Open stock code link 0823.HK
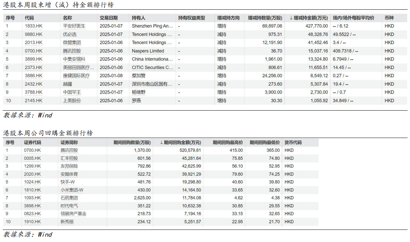The image size is (410, 242). [32, 214]
